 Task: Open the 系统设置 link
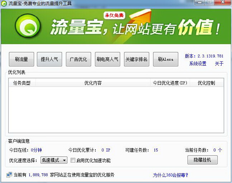(x=198, y=64)
